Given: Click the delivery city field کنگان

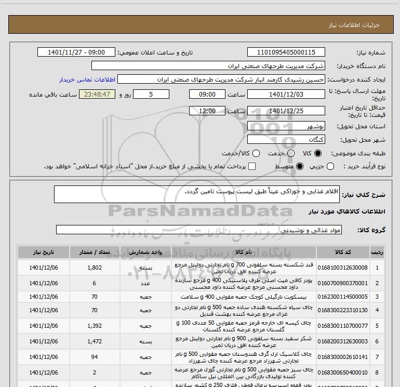Looking at the screenshot, I should [x=286, y=140].
